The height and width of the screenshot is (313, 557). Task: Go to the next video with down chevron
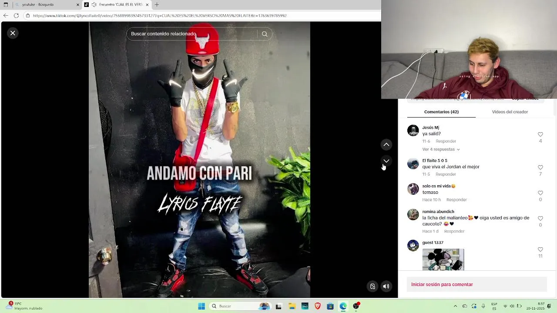click(386, 161)
